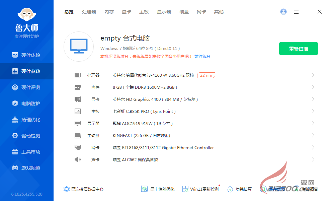The height and width of the screenshot is (201, 328).
Task: Click the 工具市场 toolbox icon
Action: (x=15, y=151)
